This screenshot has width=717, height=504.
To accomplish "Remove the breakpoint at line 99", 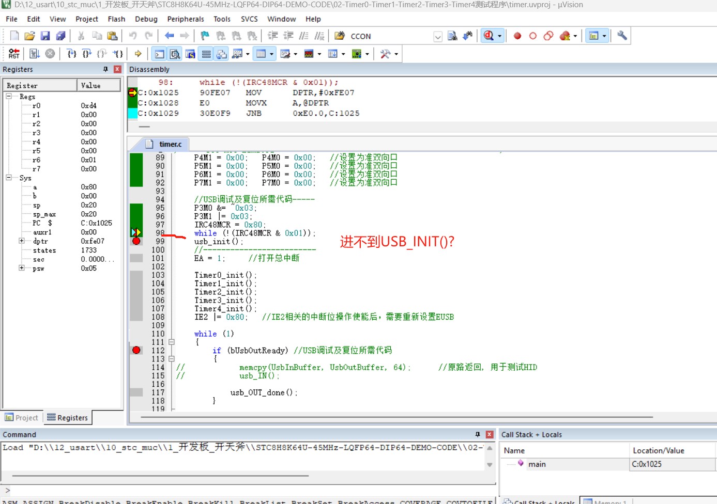I will (136, 241).
